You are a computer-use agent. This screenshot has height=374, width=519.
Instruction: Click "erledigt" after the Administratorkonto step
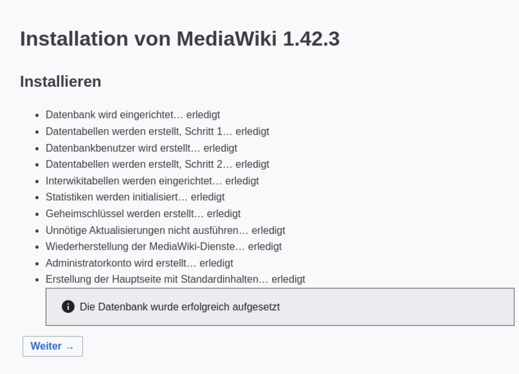pos(217,263)
